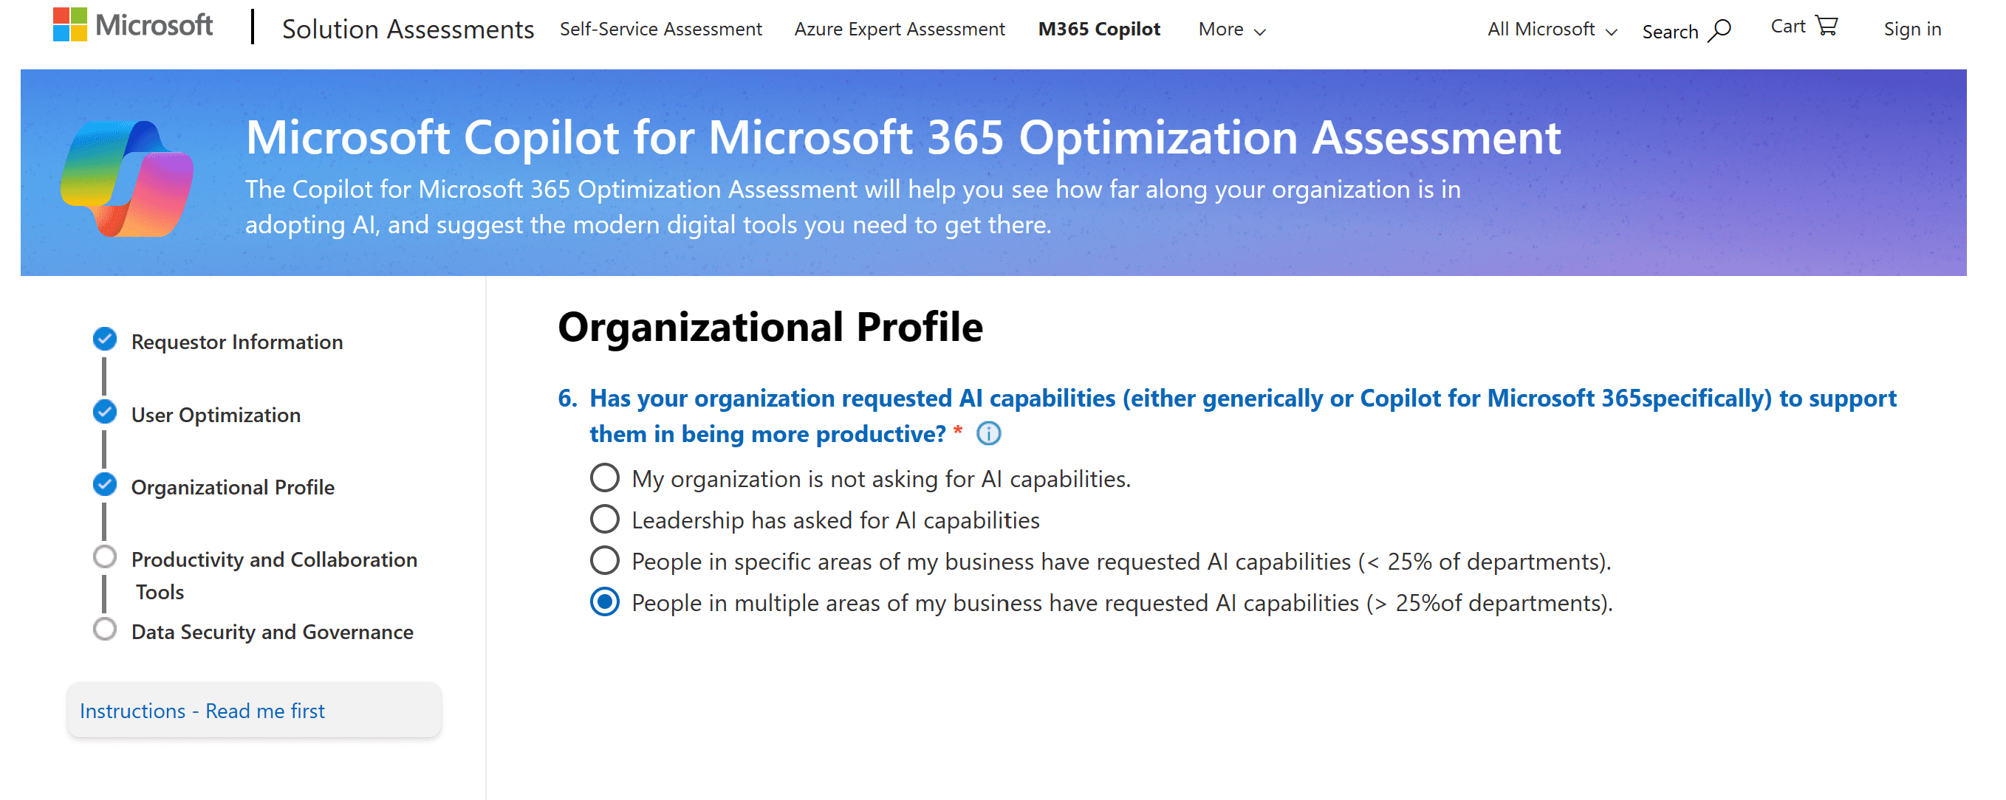Go to Data Security and Governance step
This screenshot has width=2006, height=800.
coord(272,632)
